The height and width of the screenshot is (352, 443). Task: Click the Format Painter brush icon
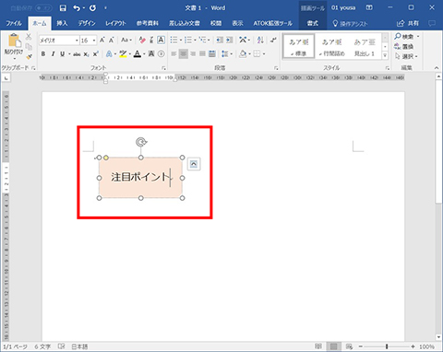tap(29, 56)
